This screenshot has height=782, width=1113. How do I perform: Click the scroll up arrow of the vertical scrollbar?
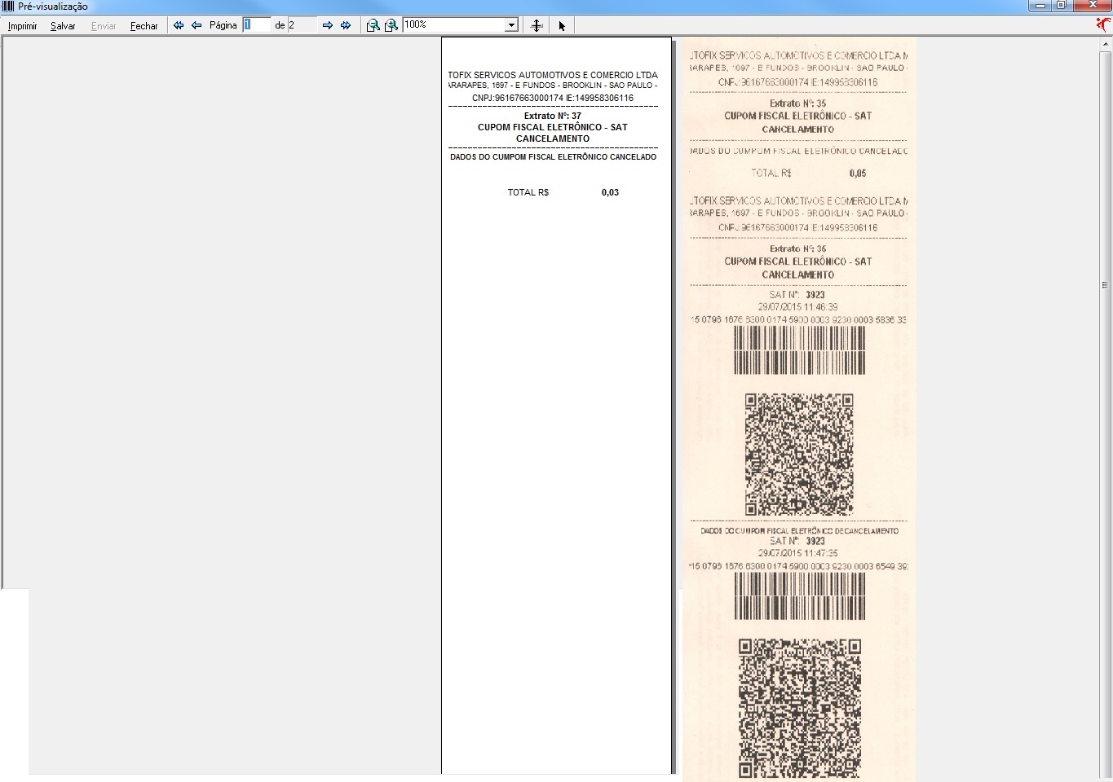tap(1105, 43)
